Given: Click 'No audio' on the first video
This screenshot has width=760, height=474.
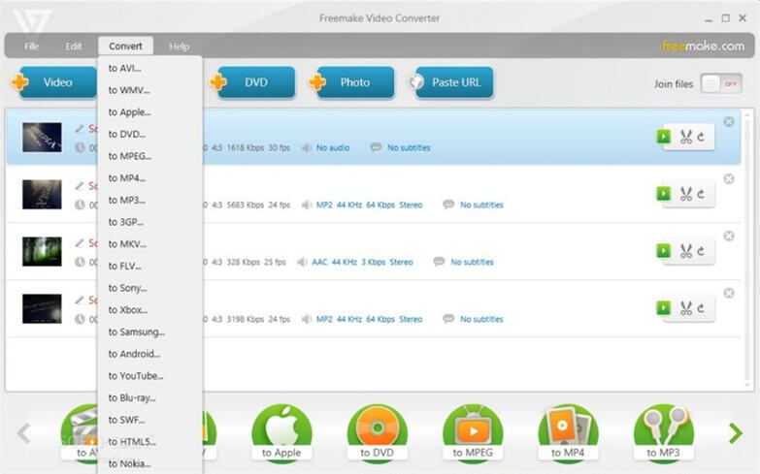Looking at the screenshot, I should click(333, 147).
